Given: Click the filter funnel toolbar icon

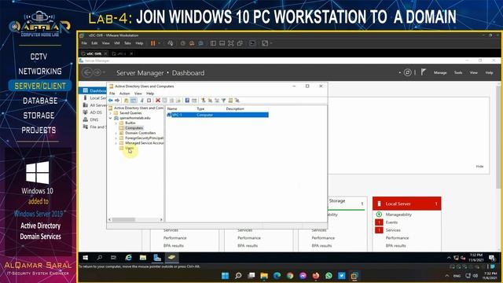Looking at the screenshot, I should click(223, 101).
